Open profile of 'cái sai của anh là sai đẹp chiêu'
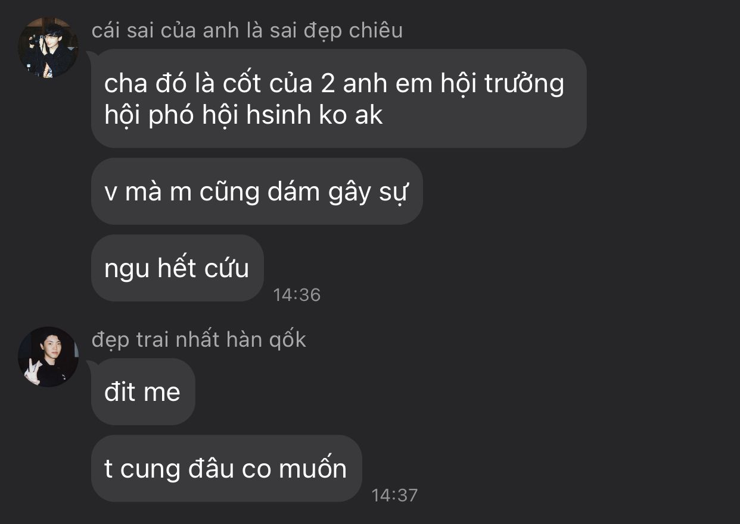This screenshot has width=740, height=524. [x=247, y=30]
